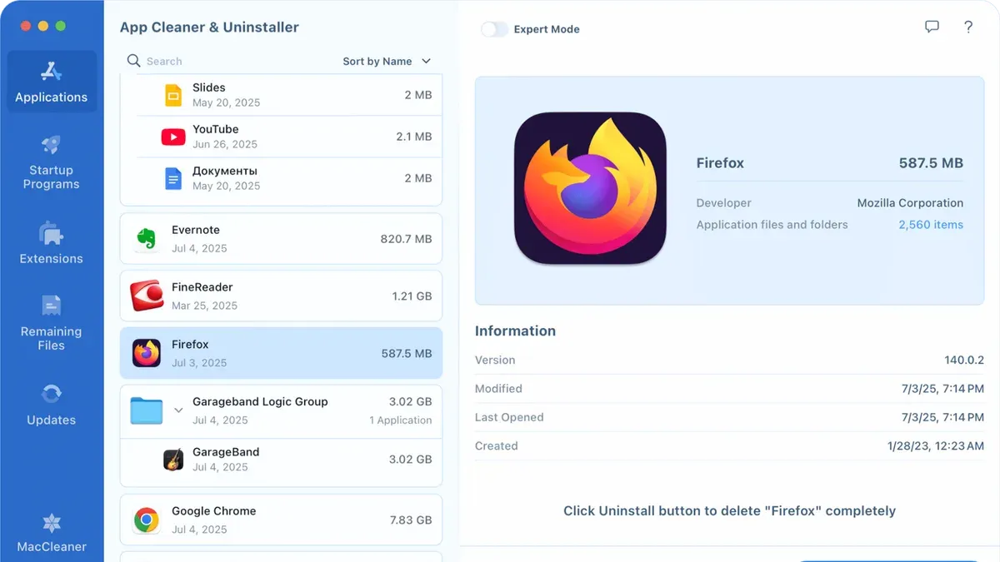
Task: Click the Документы app icon
Action: tap(173, 178)
